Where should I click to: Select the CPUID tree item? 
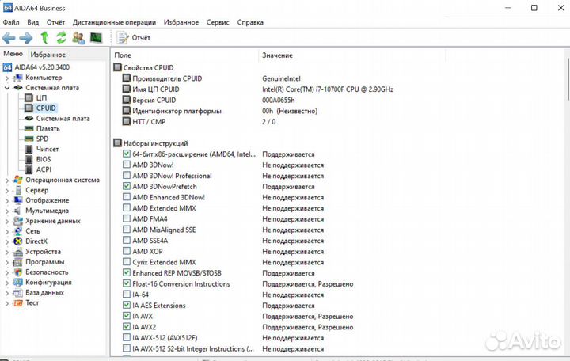[x=46, y=108]
